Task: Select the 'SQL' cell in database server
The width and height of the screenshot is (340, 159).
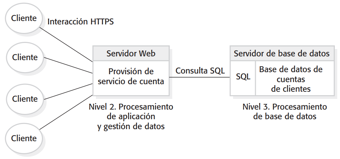Action: coord(243,77)
